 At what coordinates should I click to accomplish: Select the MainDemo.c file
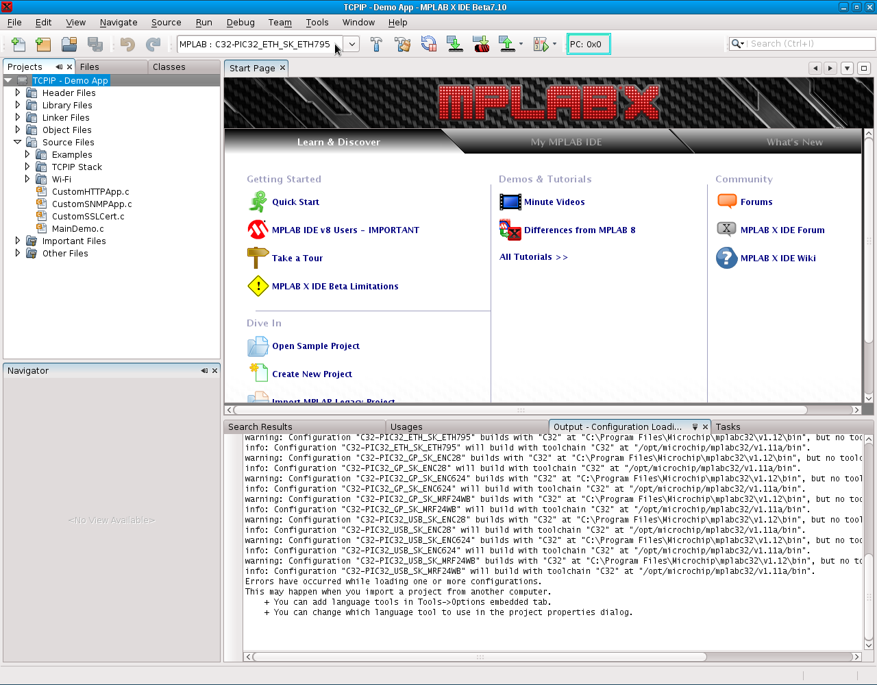coord(77,229)
